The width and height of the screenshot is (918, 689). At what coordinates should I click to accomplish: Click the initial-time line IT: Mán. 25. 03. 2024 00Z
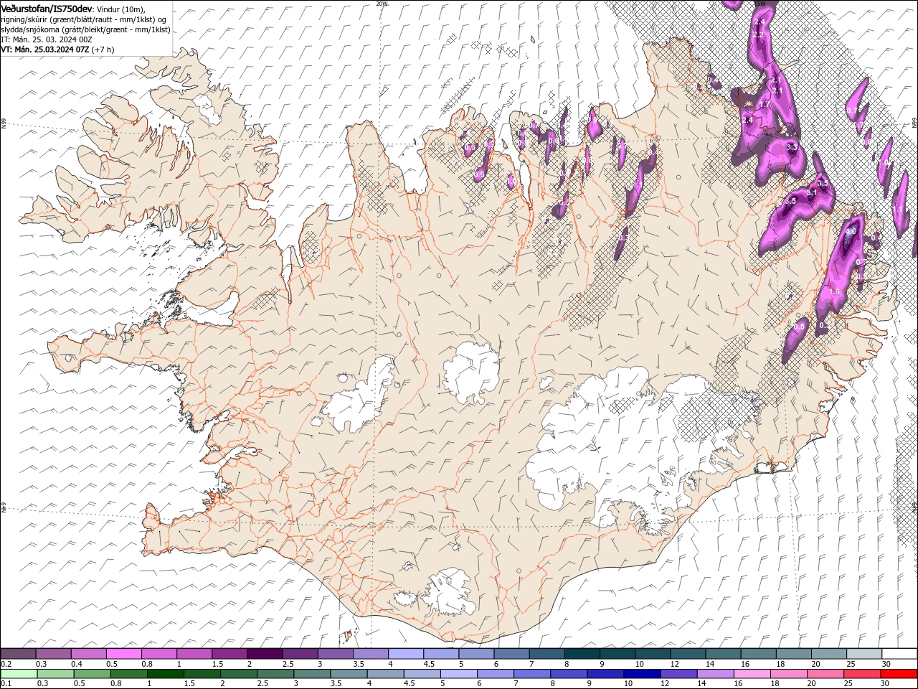pos(48,39)
